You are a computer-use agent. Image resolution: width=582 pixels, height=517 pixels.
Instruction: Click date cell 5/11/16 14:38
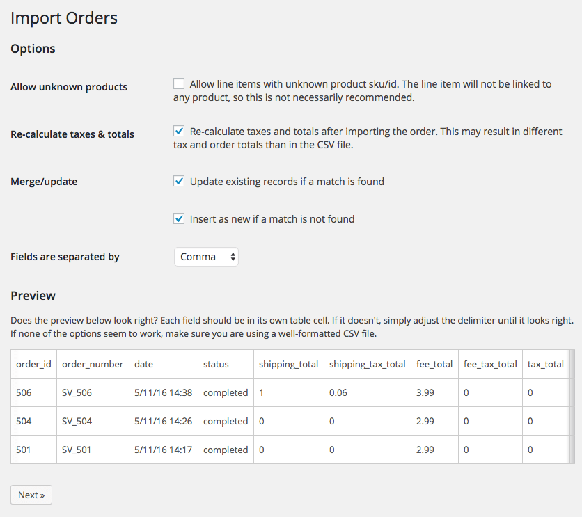click(164, 392)
